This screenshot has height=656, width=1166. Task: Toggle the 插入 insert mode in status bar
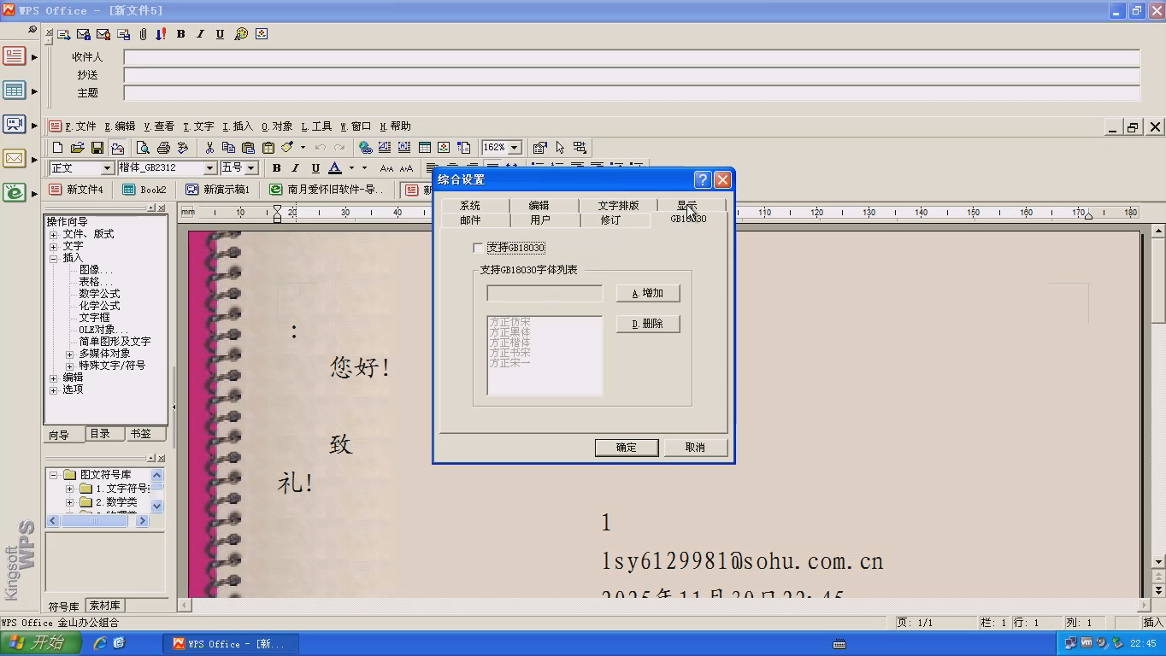tap(1151, 623)
